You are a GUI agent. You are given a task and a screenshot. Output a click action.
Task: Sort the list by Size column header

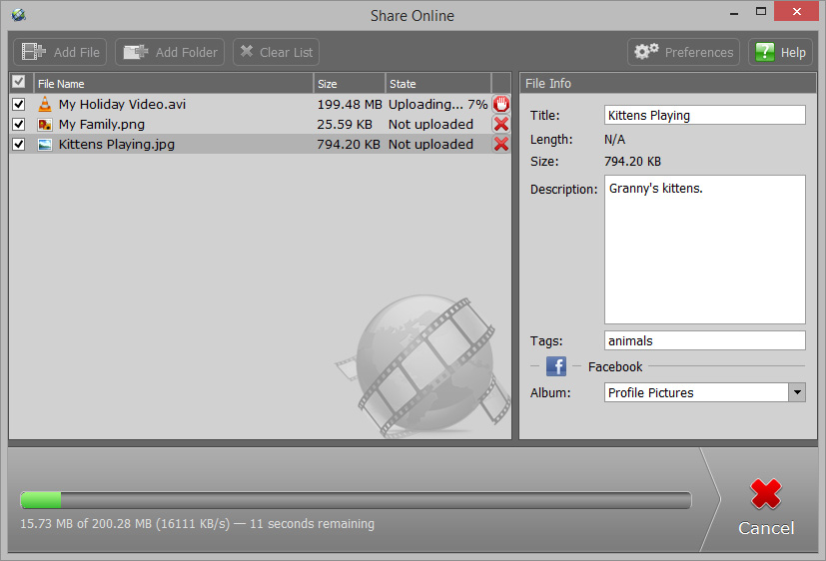pyautogui.click(x=350, y=84)
